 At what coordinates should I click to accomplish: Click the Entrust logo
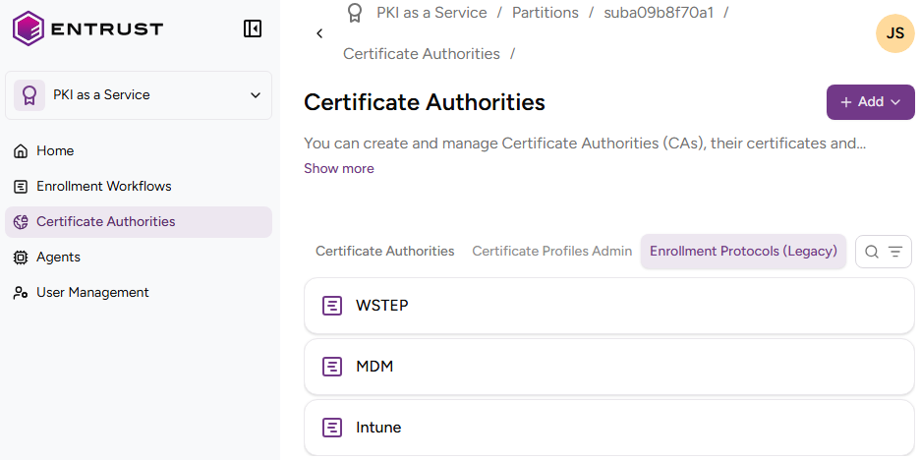[87, 29]
